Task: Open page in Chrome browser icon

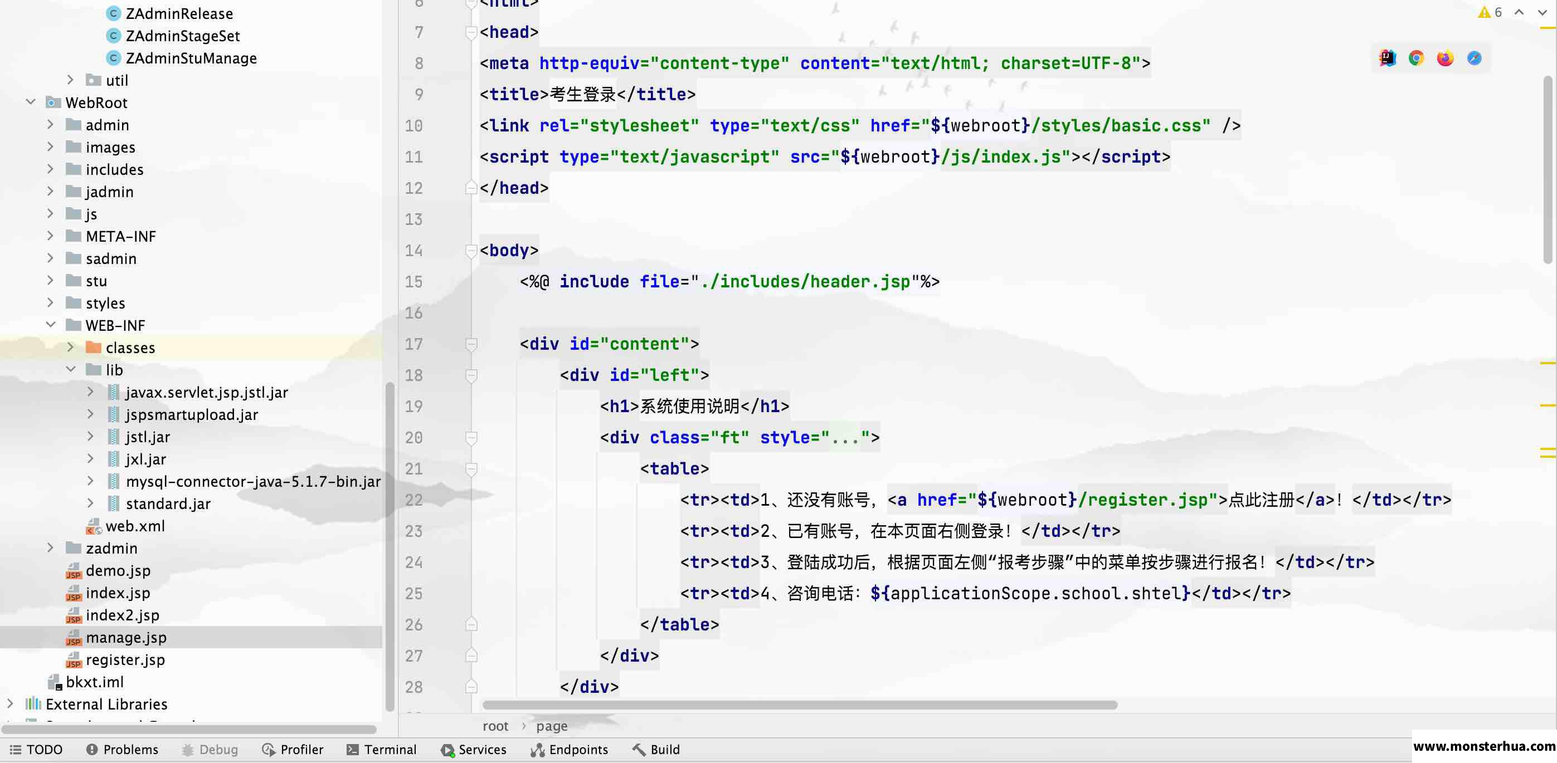Action: (x=1416, y=58)
